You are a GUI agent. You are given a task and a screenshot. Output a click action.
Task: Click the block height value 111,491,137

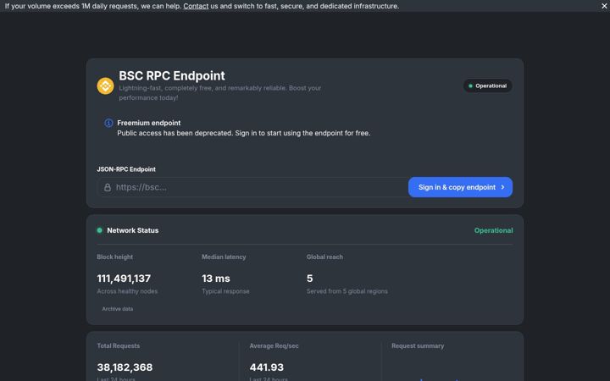point(124,279)
